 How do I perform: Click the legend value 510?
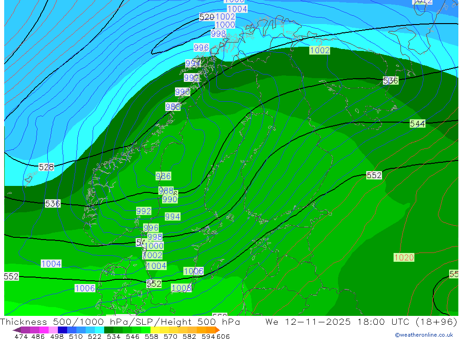(75, 336)
